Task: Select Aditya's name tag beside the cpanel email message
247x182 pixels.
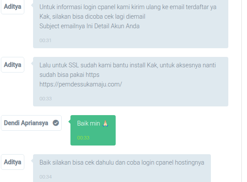Action: 13,7
